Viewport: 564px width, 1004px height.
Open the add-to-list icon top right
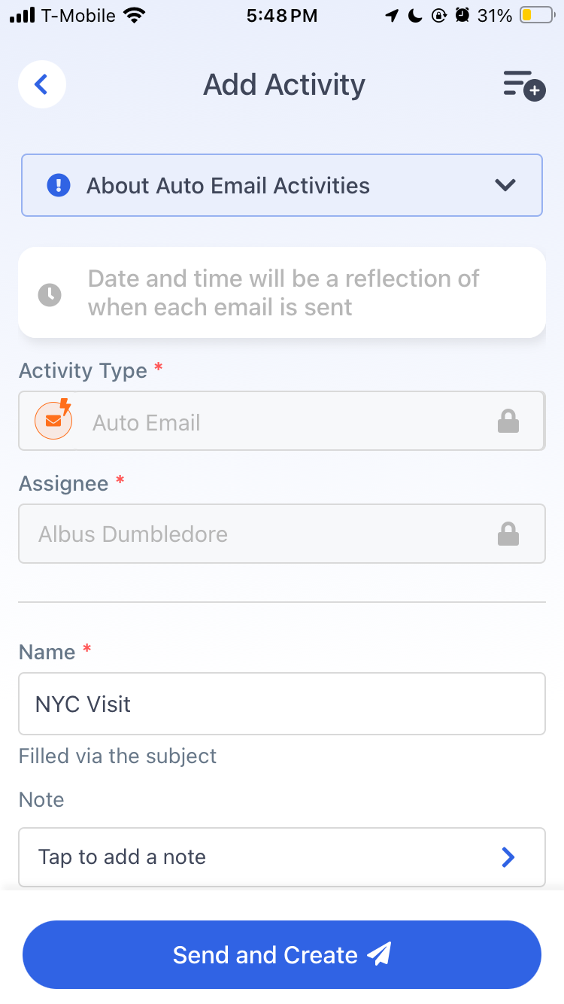tap(524, 84)
